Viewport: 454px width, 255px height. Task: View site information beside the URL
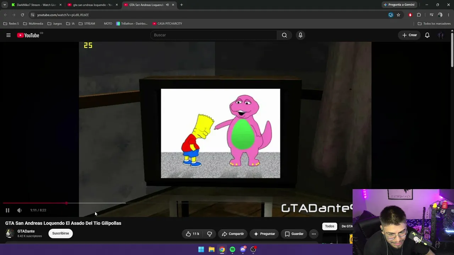point(32,15)
